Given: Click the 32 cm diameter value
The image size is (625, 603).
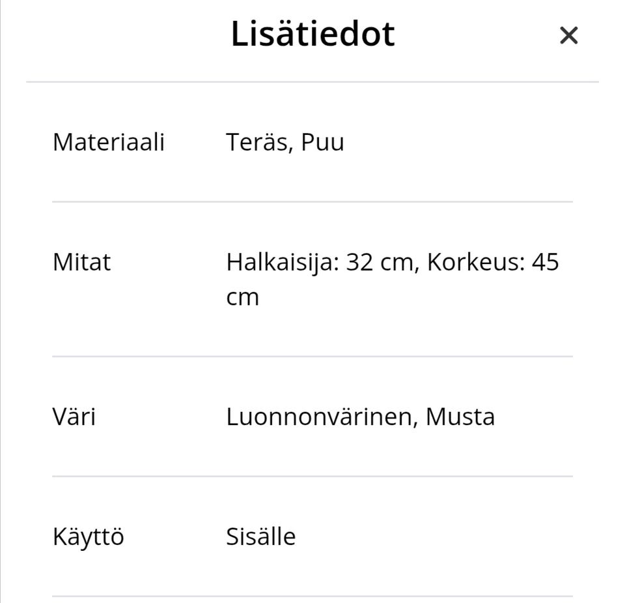Looking at the screenshot, I should tap(380, 262).
